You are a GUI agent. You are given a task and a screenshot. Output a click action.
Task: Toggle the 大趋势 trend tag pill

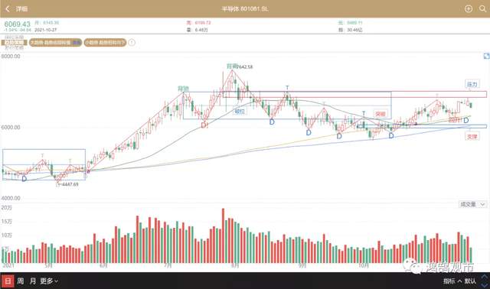pyautogui.click(x=55, y=43)
